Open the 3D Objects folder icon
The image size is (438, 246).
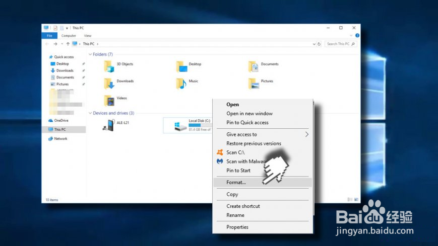(x=109, y=66)
